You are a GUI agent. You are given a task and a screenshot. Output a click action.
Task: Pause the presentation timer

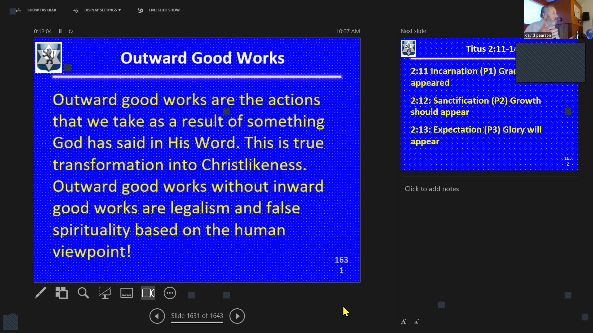click(60, 31)
